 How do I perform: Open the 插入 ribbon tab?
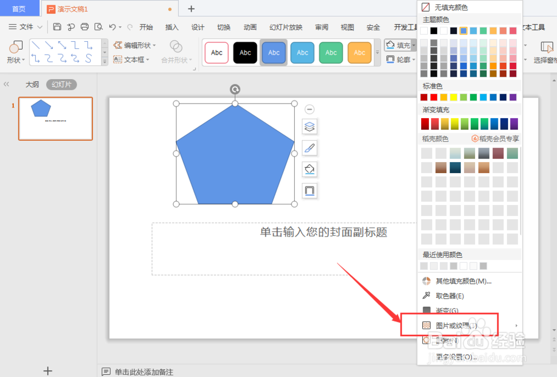tap(172, 27)
